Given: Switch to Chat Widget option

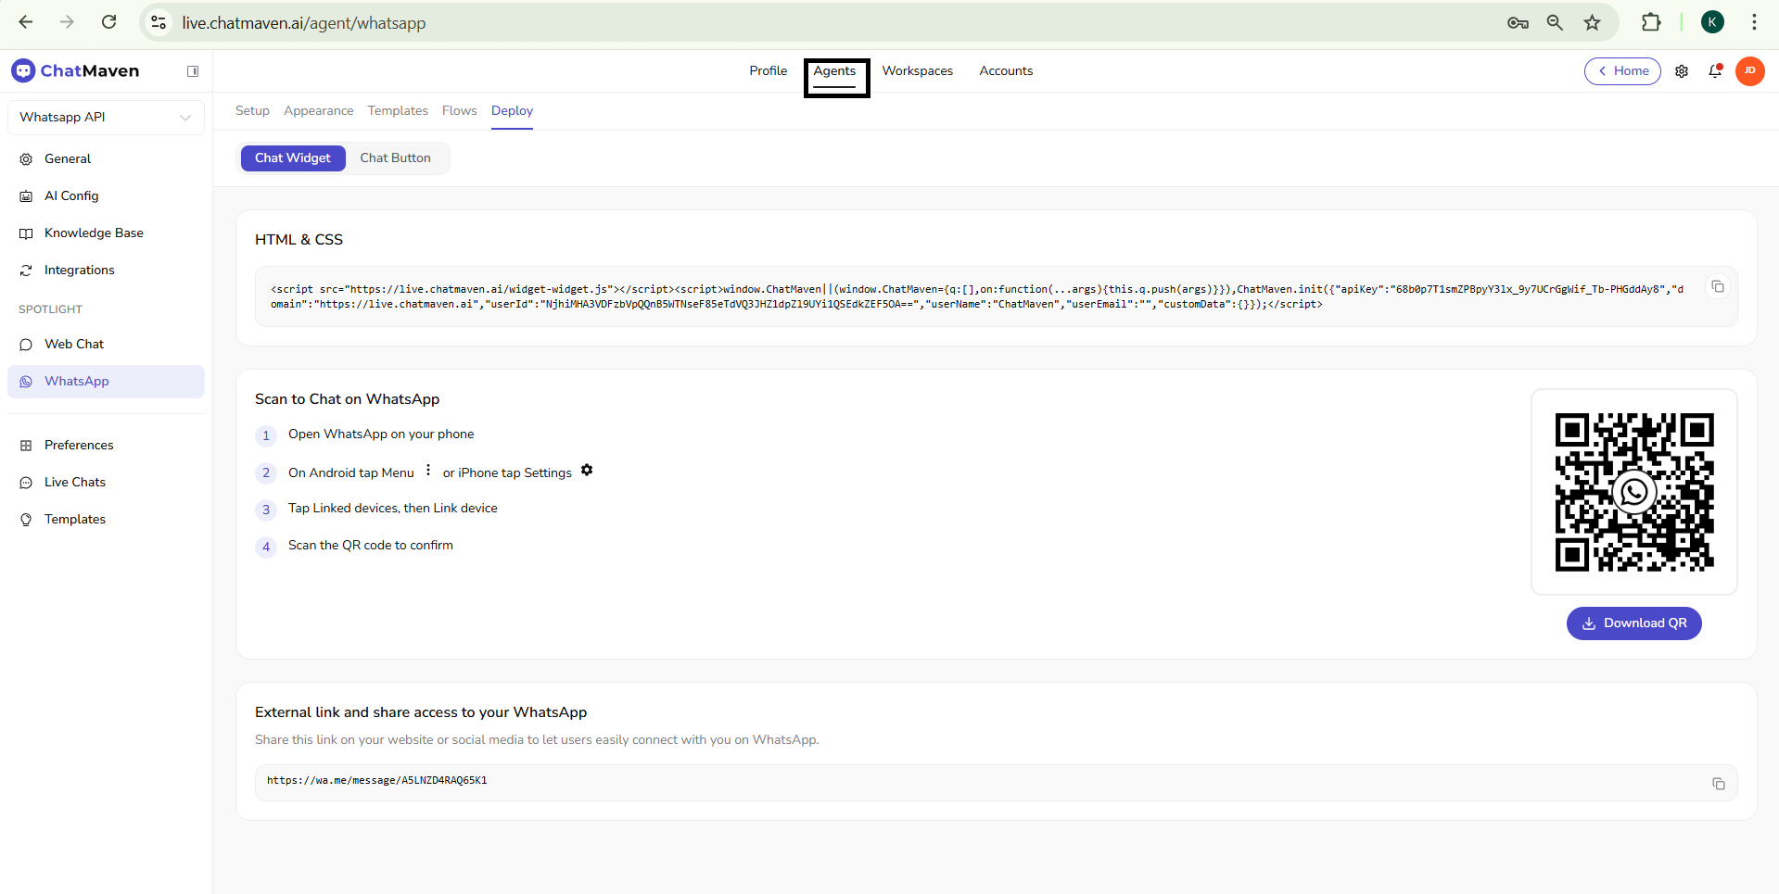Looking at the screenshot, I should coord(293,158).
